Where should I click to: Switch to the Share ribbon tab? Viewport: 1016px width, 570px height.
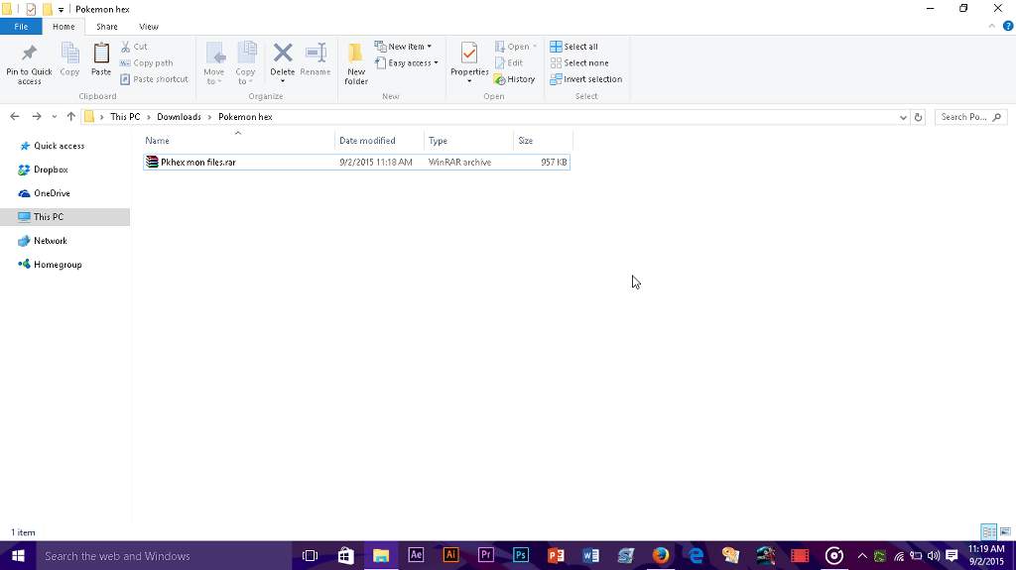[107, 27]
